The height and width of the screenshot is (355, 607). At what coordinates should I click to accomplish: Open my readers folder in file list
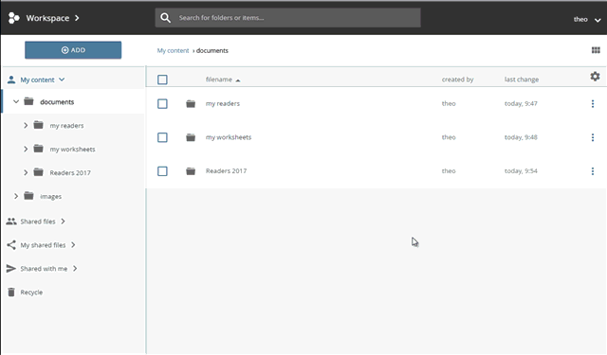223,103
